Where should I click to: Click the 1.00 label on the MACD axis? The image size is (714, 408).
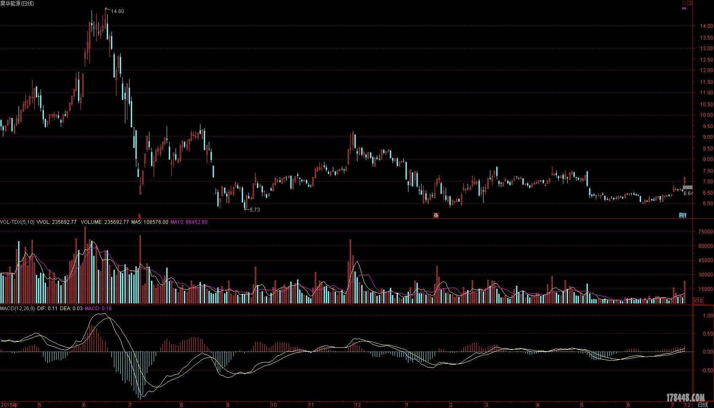coord(708,316)
